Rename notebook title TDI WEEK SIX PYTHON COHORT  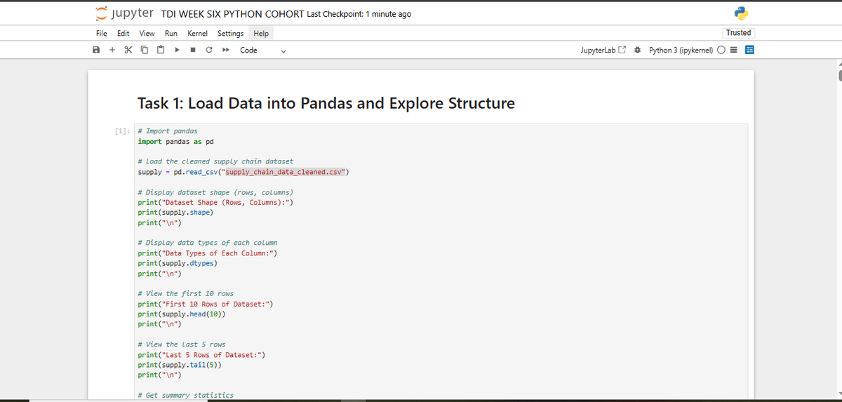tap(232, 14)
